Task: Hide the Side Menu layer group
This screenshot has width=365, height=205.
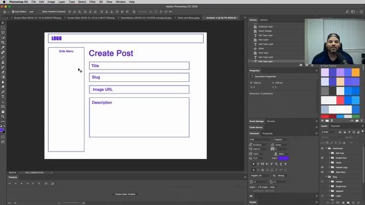Action: [x=322, y=172]
